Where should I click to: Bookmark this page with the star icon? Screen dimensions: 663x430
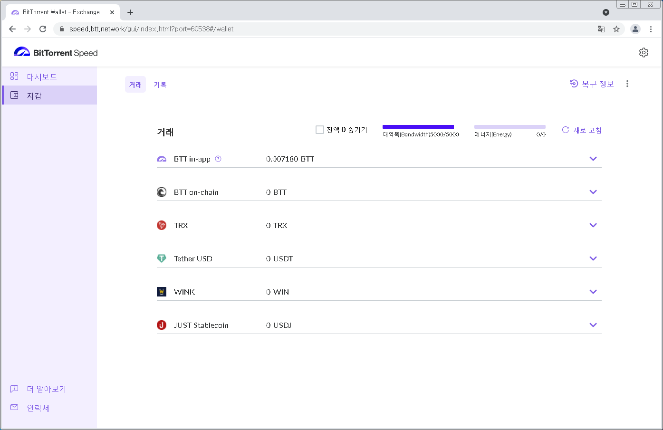tap(616, 29)
